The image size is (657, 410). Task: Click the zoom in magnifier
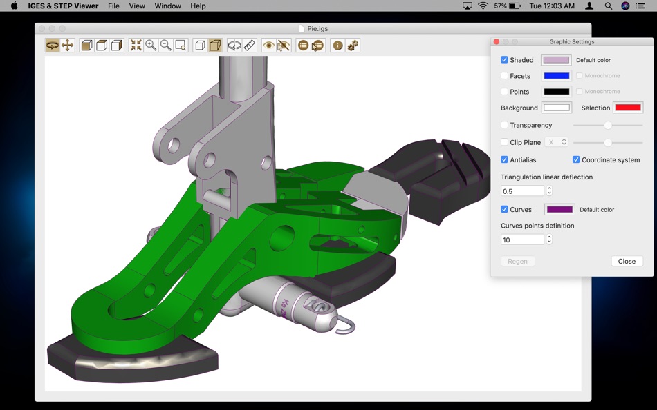point(151,45)
